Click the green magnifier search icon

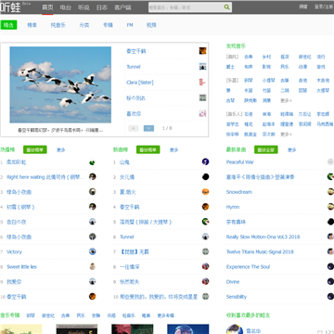pos(227,7)
